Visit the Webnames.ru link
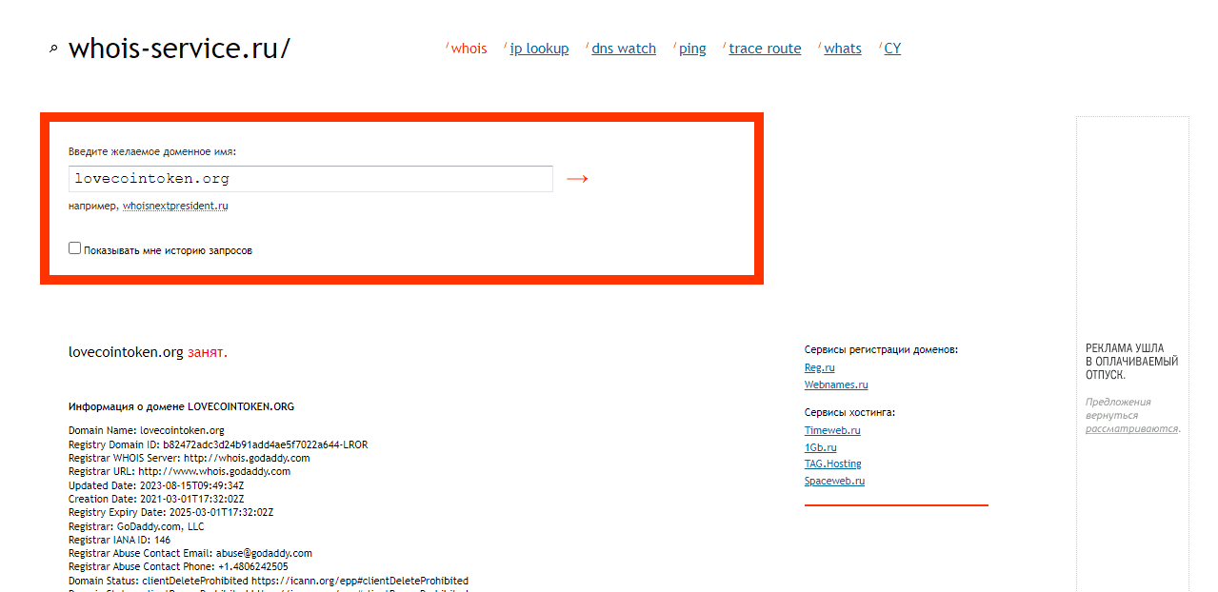 click(x=836, y=385)
